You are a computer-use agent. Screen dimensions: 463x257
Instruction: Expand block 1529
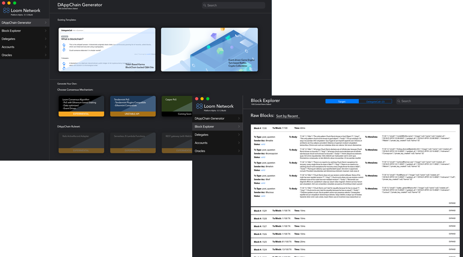[x=452, y=211]
